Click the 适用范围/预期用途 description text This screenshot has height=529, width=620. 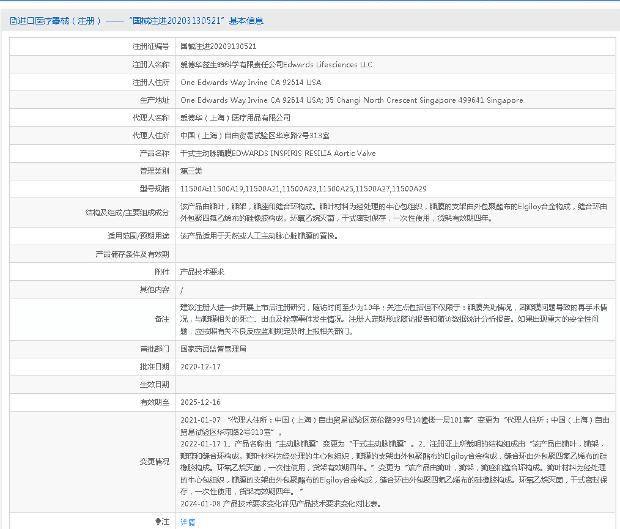[259, 236]
